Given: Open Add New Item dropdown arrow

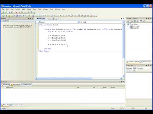Looking at the screenshot, I should tap(14, 16).
